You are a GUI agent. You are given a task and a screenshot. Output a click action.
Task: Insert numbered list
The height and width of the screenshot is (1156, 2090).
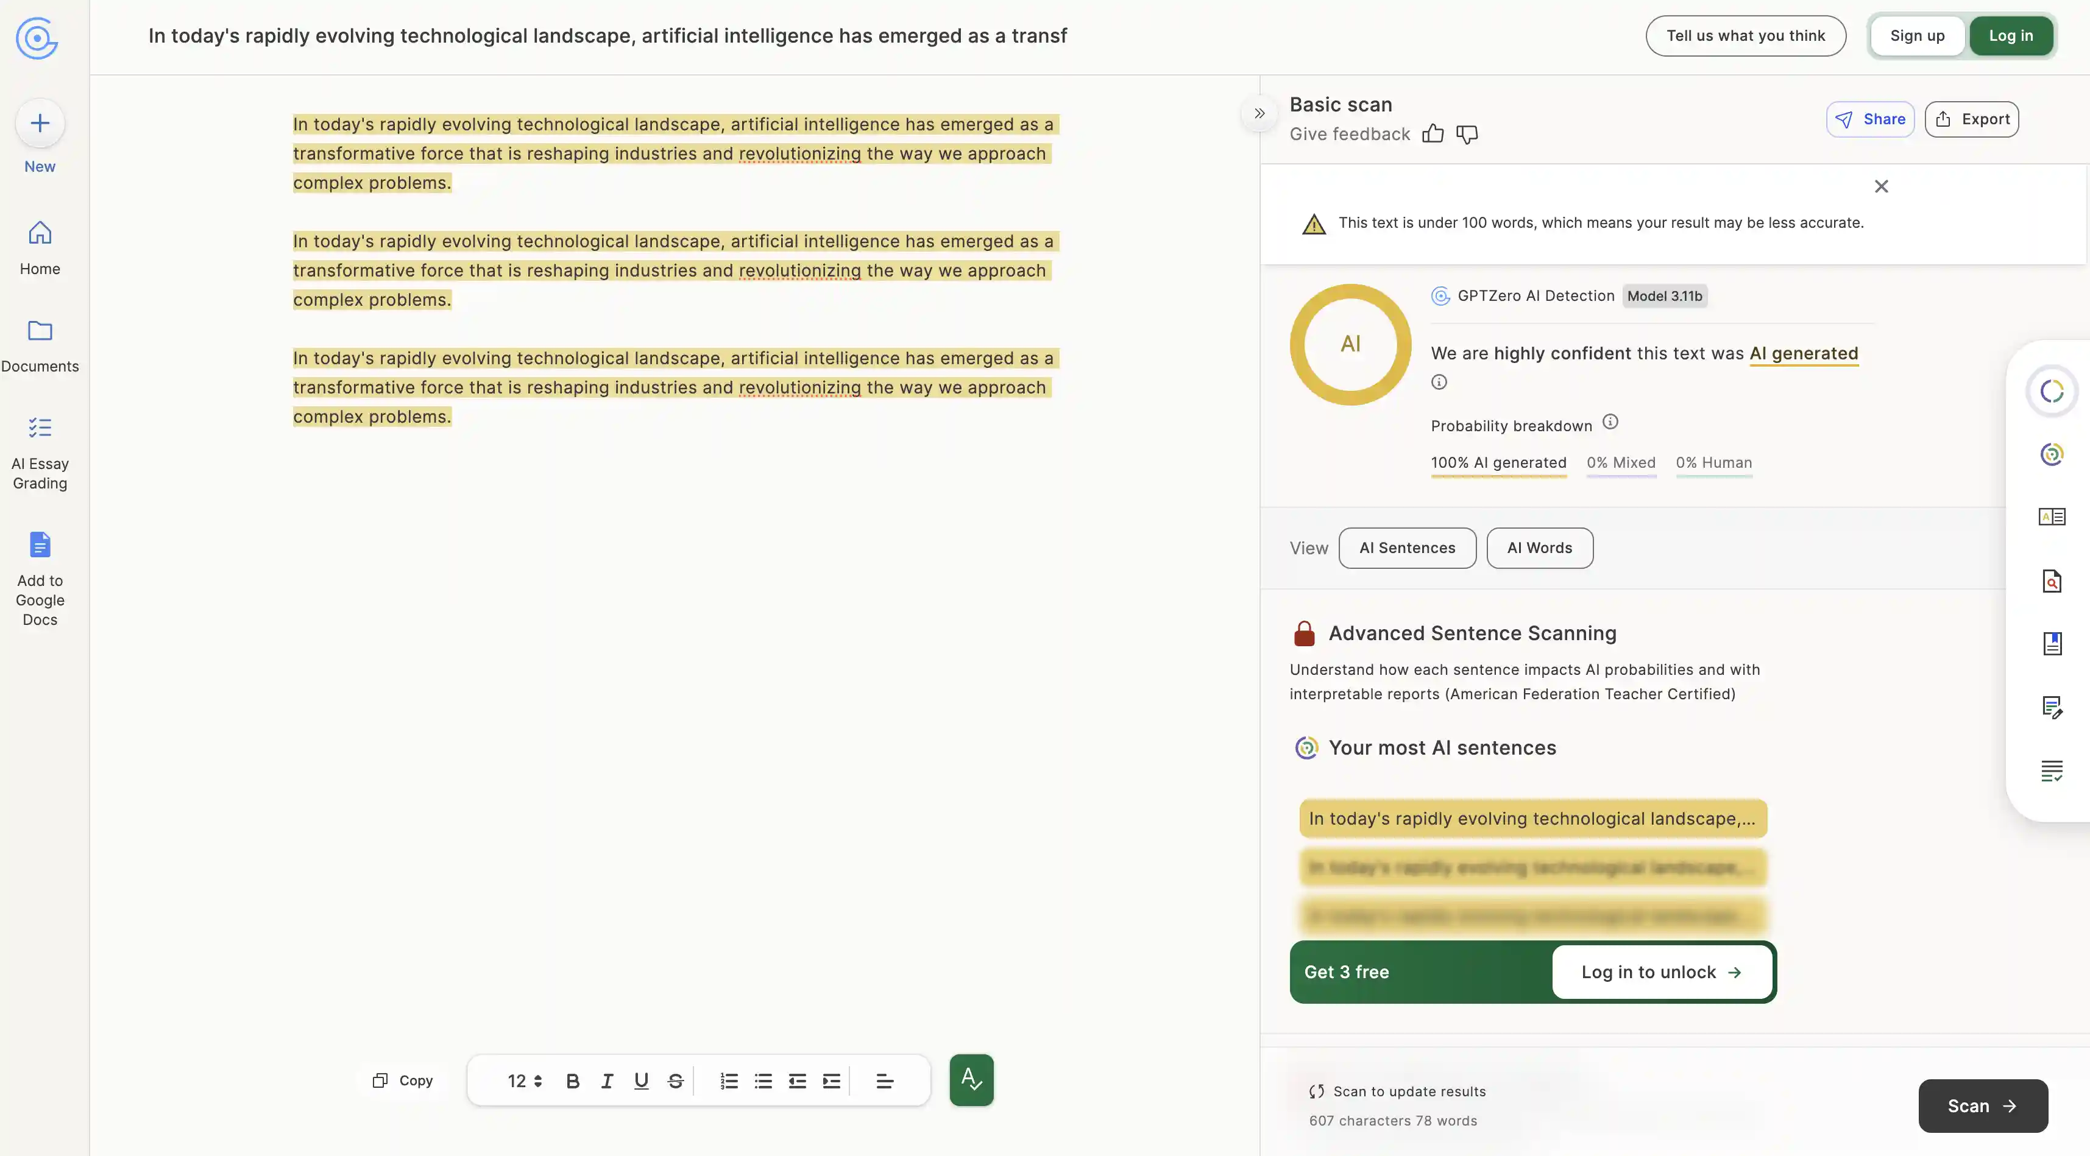pyautogui.click(x=729, y=1080)
